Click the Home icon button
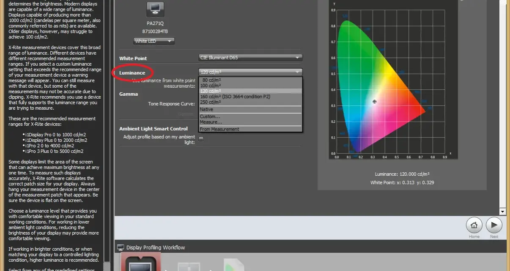The image size is (510, 271). click(x=474, y=225)
